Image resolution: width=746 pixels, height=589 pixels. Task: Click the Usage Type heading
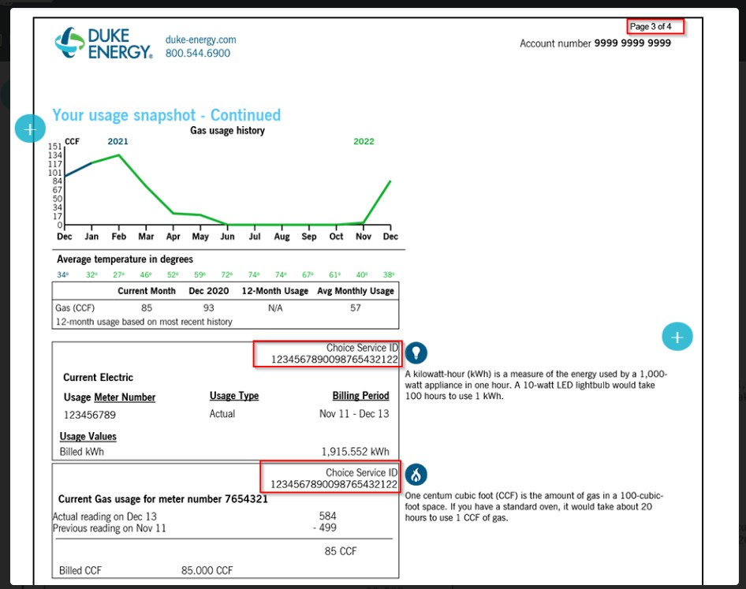click(x=234, y=396)
